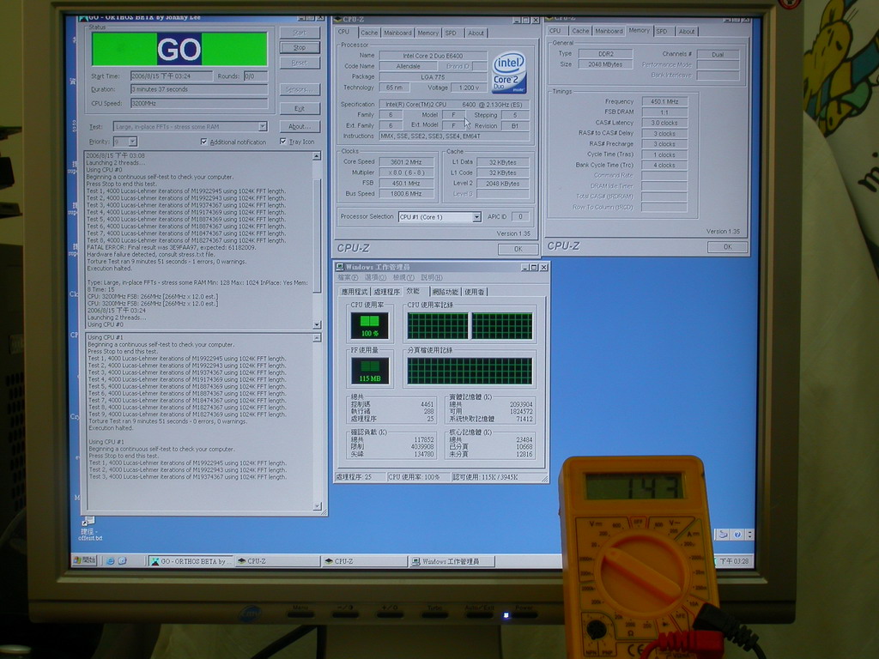Click the CPU Speed field showing 3200MHz

pos(198,103)
